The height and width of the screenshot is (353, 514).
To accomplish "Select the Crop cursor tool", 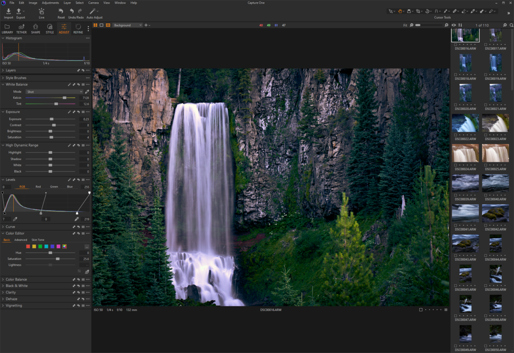I will pos(418,11).
